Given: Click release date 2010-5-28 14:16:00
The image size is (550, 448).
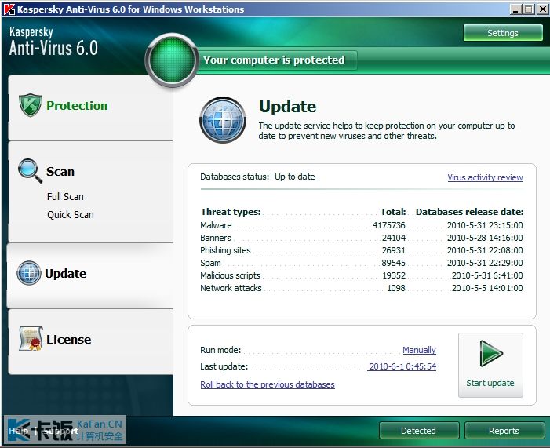Looking at the screenshot, I should pyautogui.click(x=485, y=238).
